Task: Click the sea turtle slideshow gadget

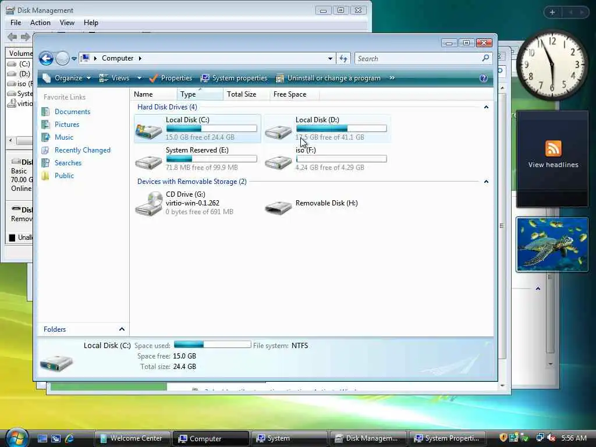Action: 552,244
